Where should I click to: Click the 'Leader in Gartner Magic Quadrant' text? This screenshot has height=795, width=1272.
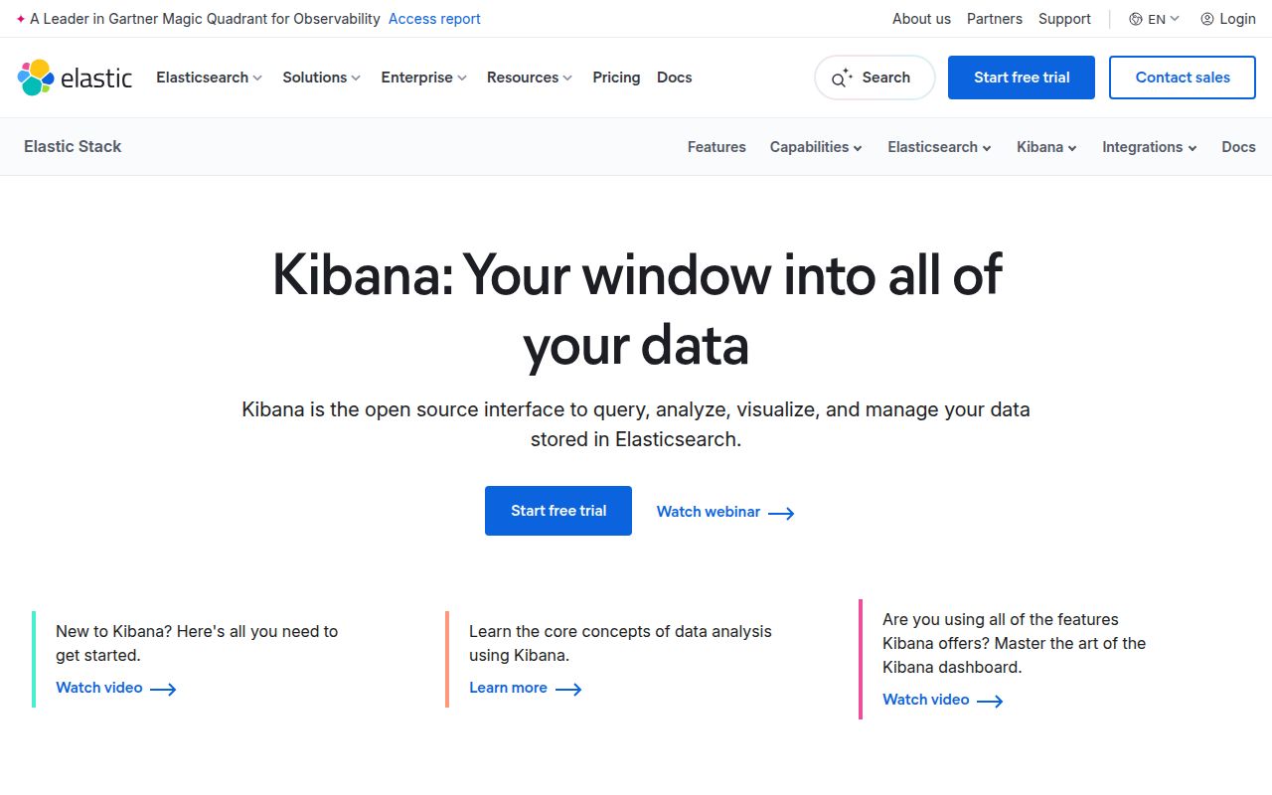coord(205,19)
